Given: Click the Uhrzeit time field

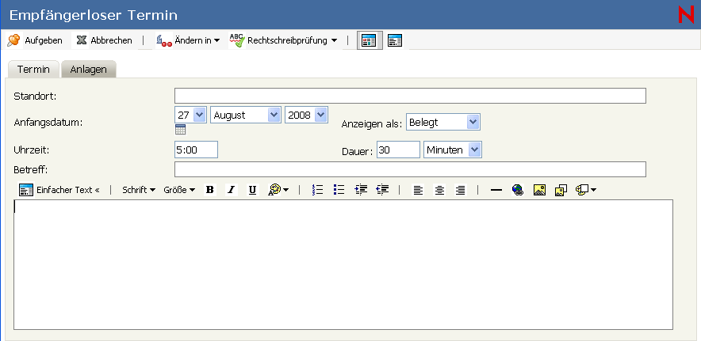Looking at the screenshot, I should [x=196, y=150].
